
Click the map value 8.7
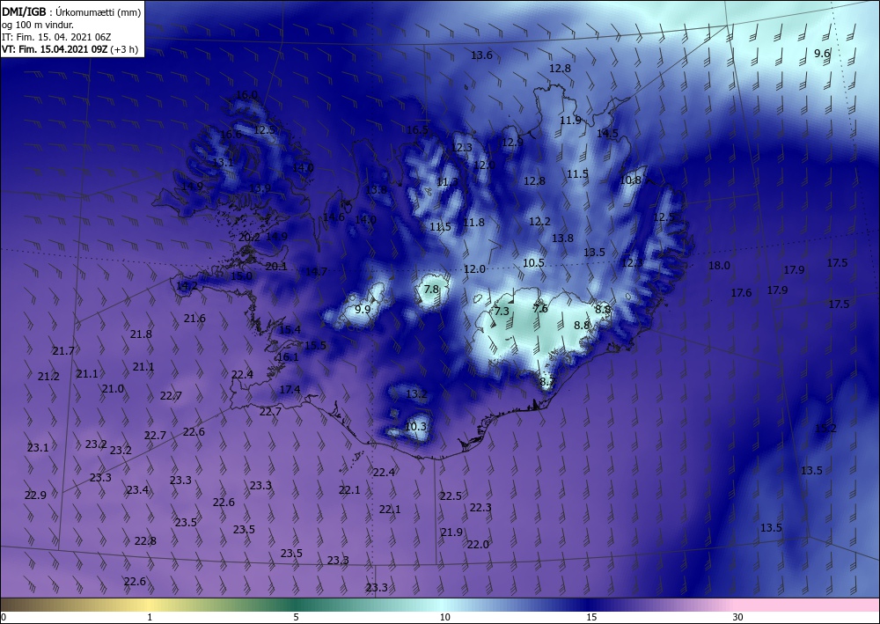pos(547,382)
